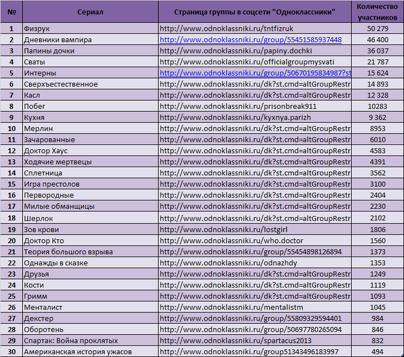
Task: Click the spartacus2013 URL cell
Action: (x=255, y=340)
